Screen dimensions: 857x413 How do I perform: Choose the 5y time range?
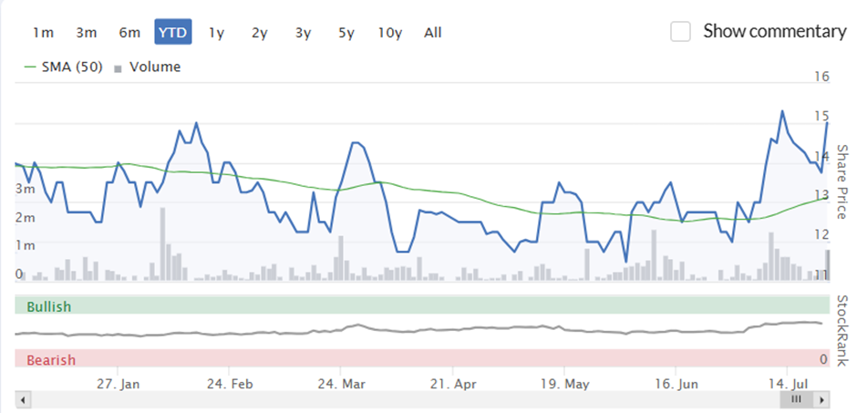coord(346,33)
